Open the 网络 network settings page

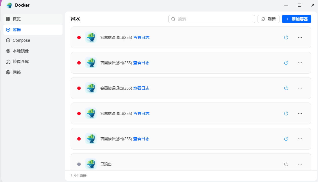click(x=16, y=72)
